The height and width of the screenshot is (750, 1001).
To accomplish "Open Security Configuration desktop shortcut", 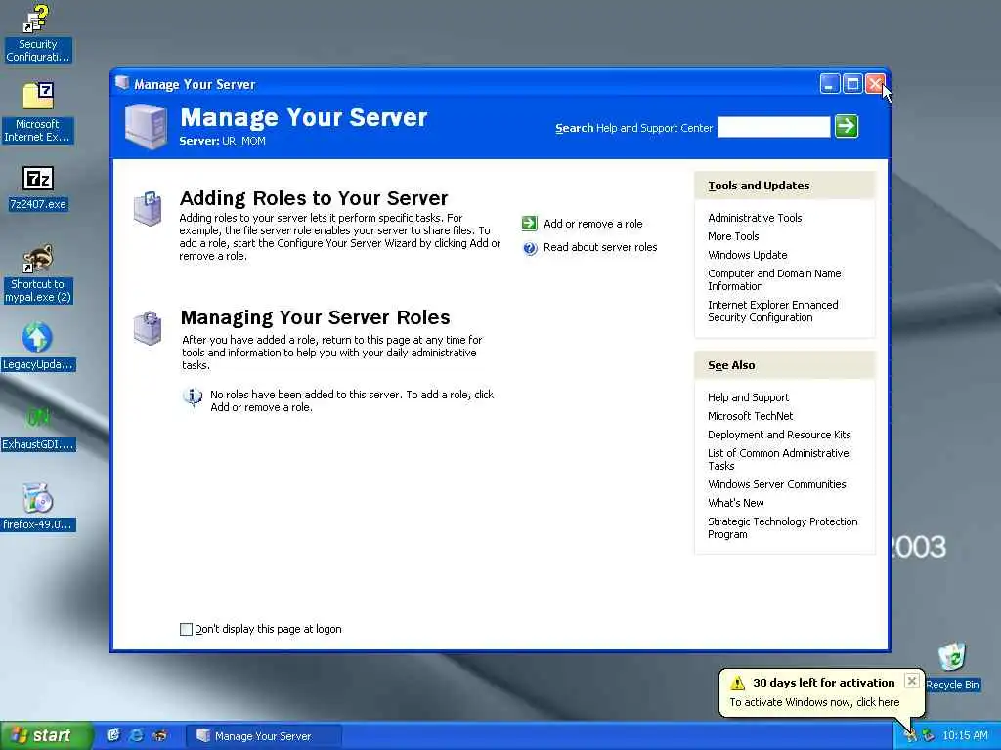I will [x=37, y=33].
